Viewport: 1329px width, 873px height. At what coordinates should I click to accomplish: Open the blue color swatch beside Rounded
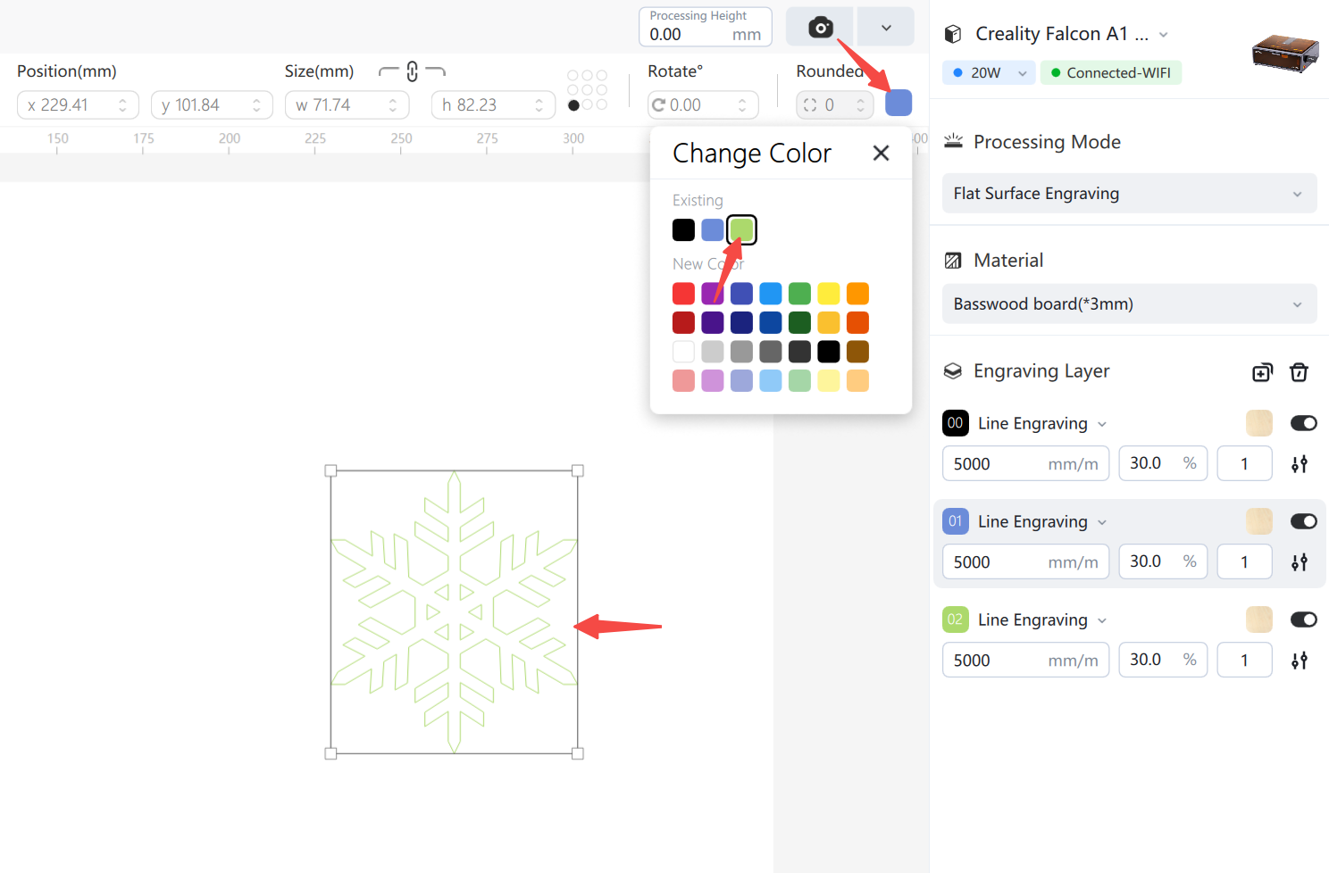tap(899, 103)
